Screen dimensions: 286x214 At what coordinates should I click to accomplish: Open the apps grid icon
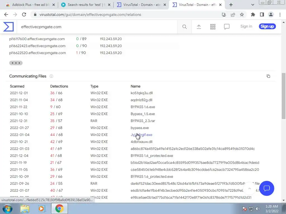213,27
